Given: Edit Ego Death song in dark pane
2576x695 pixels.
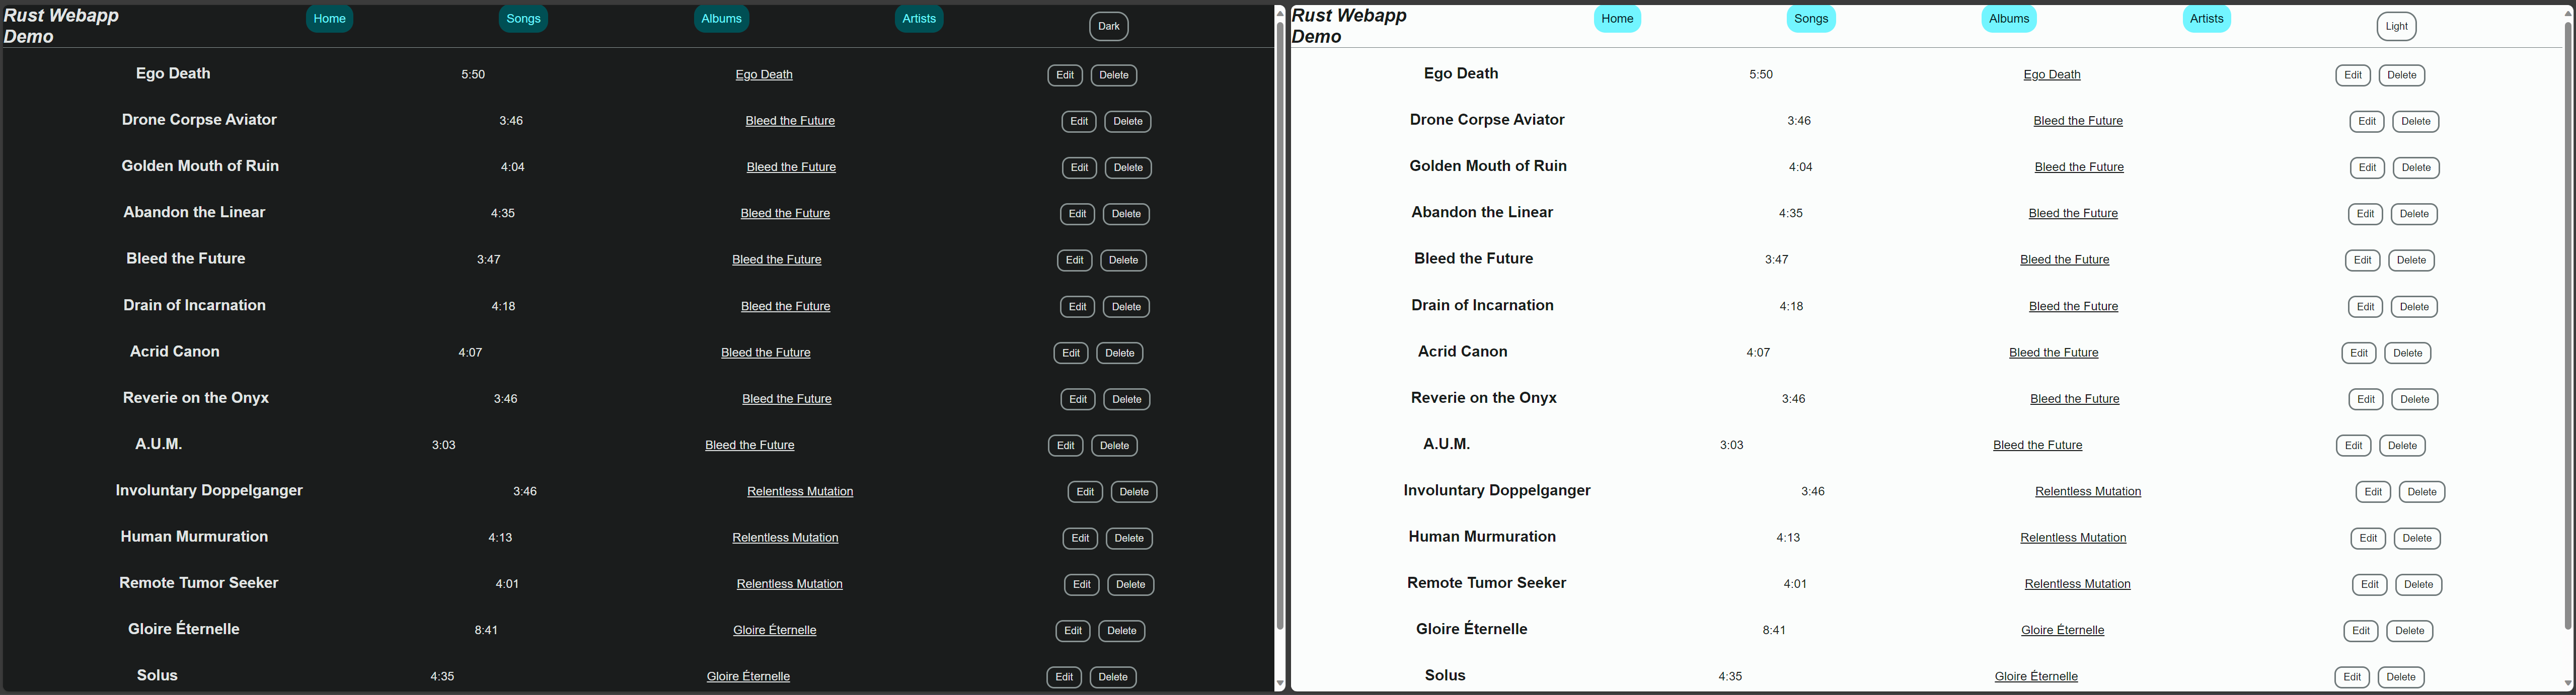Looking at the screenshot, I should pyautogui.click(x=1064, y=76).
